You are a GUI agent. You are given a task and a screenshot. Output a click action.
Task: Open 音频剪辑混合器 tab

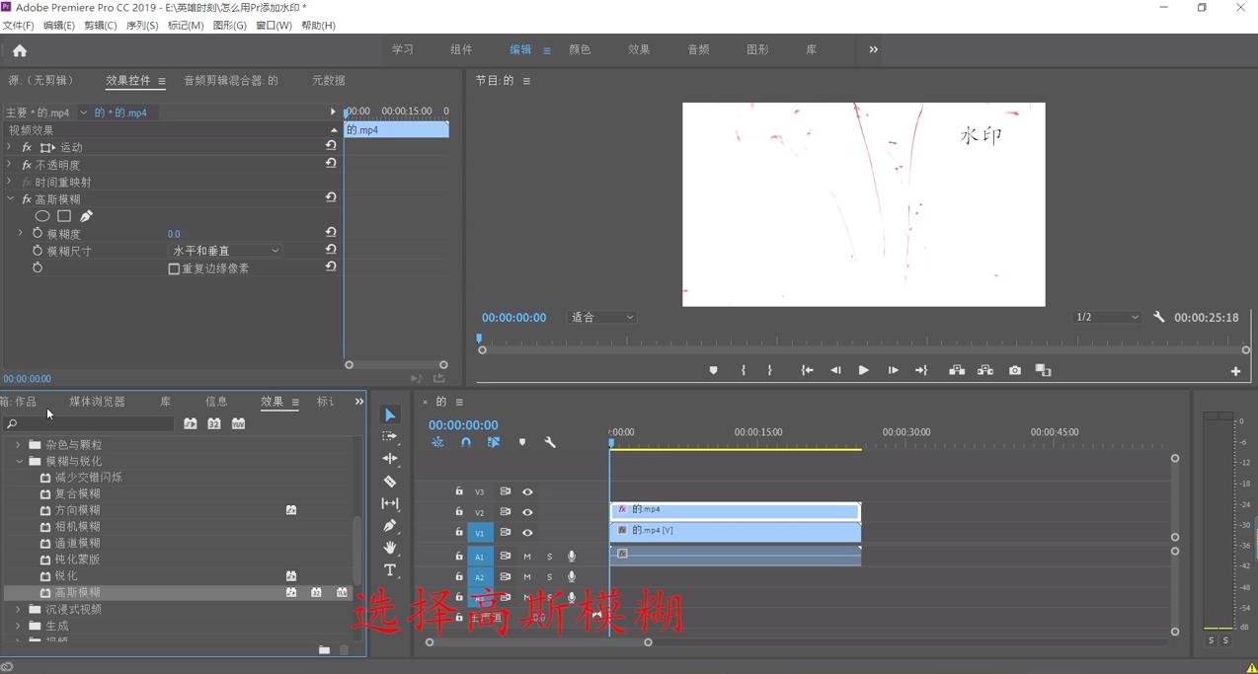tap(231, 81)
